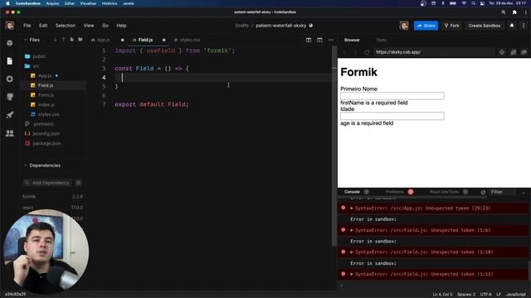Select the Field.js editor tab

pyautogui.click(x=146, y=40)
